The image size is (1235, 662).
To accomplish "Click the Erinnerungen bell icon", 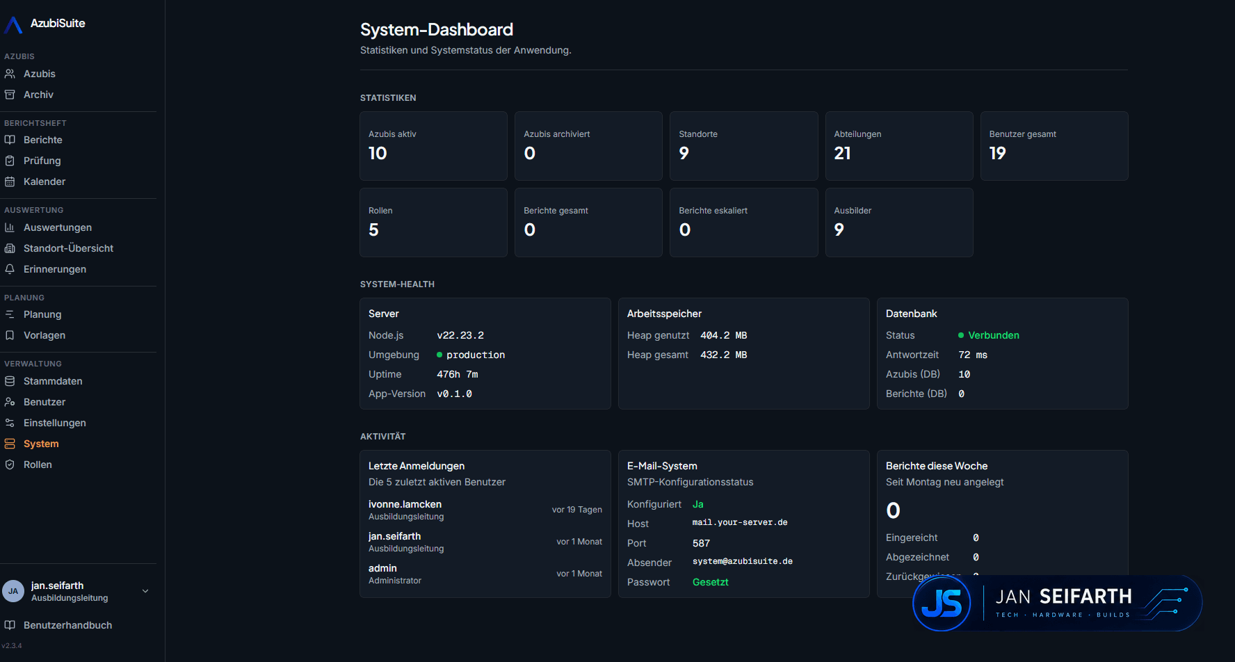I will click(10, 269).
